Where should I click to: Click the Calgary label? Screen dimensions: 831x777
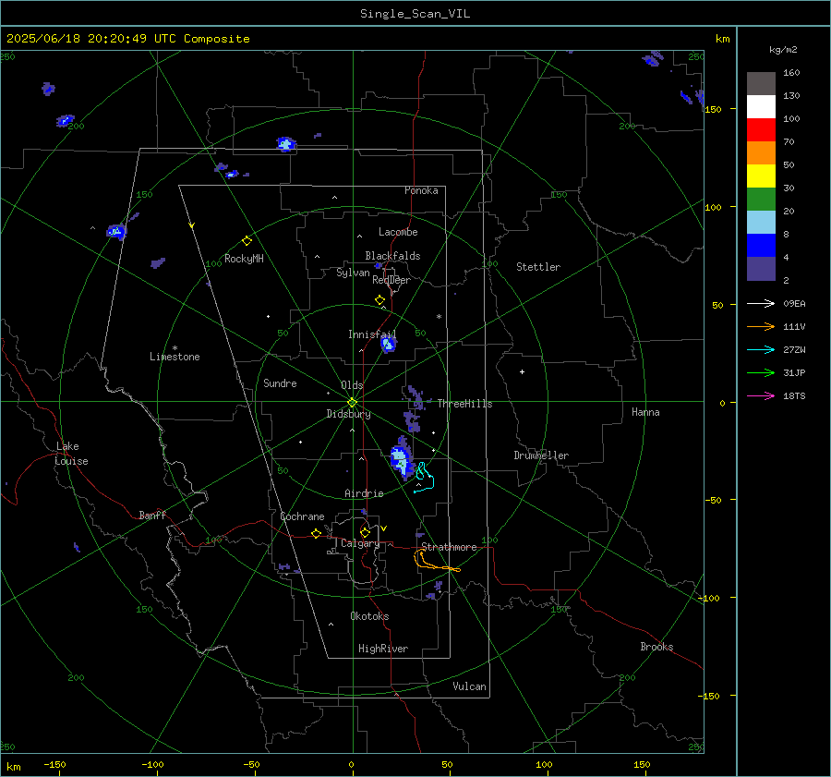pos(360,543)
